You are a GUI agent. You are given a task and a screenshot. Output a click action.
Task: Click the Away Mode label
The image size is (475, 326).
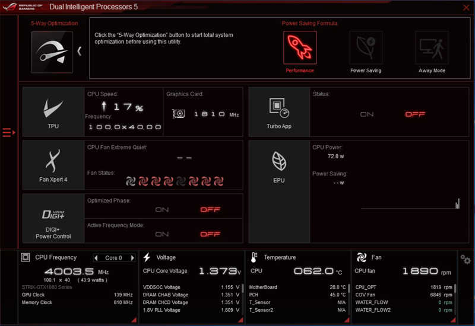point(432,71)
